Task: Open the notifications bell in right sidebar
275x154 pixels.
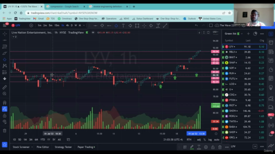Action: coord(271,134)
